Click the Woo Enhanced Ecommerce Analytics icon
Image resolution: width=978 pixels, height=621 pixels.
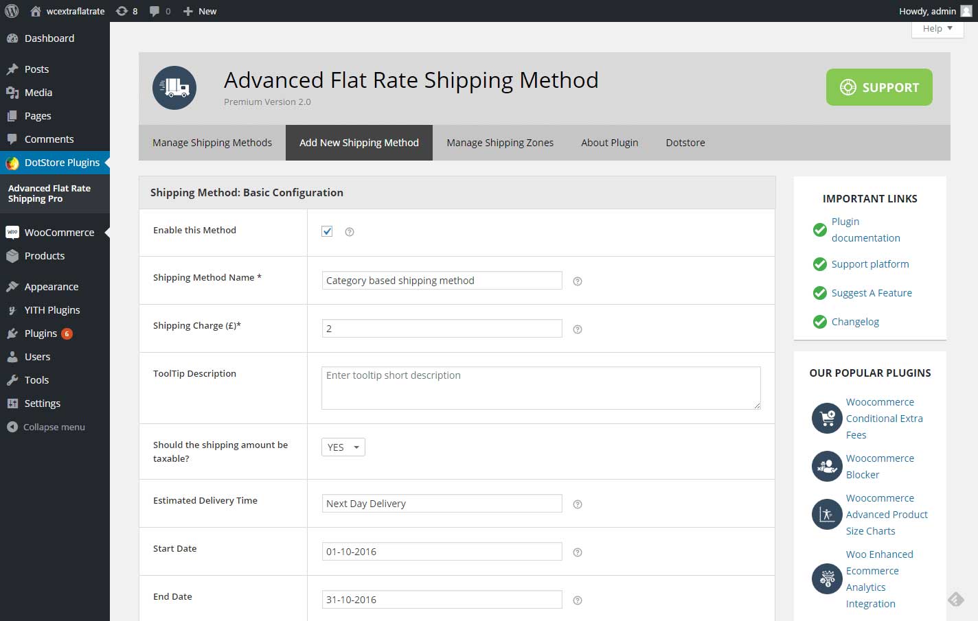pyautogui.click(x=827, y=578)
